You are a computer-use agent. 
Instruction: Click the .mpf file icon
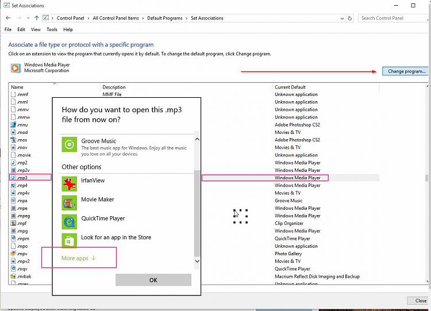[13, 223]
